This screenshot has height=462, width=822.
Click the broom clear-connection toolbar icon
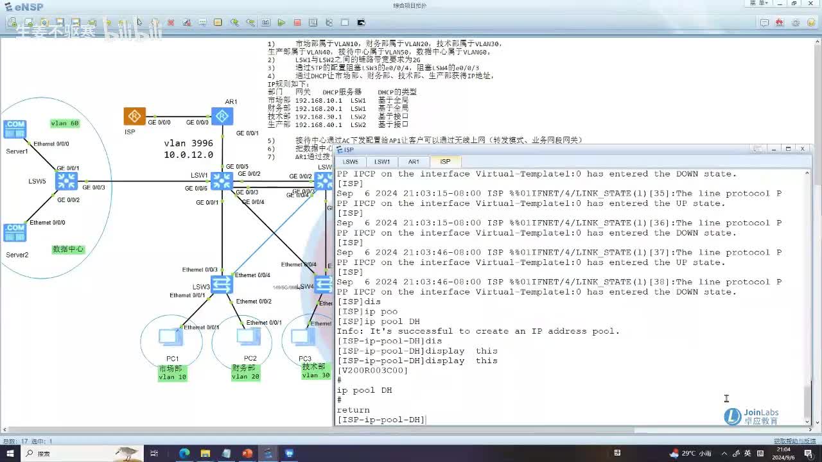(187, 22)
